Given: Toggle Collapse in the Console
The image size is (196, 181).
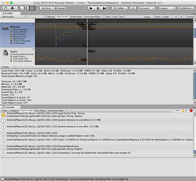Looking at the screenshot, I should 14,110.
